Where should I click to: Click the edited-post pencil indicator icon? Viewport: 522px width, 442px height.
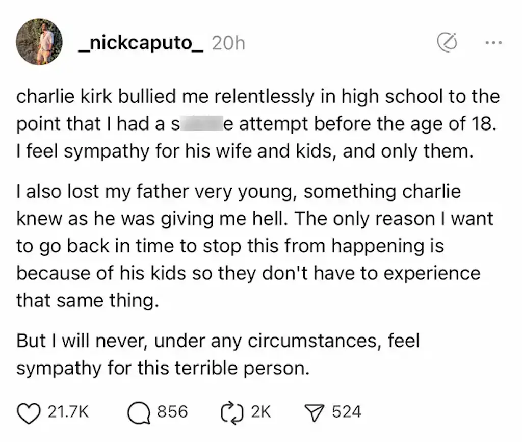tap(447, 43)
